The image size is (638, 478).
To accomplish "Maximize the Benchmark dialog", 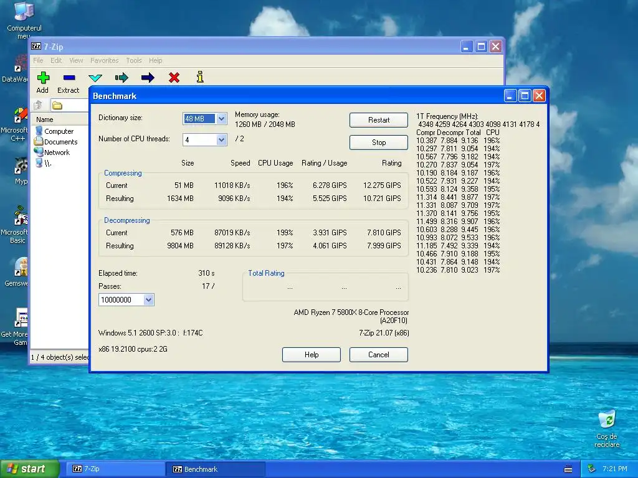I will [x=525, y=96].
